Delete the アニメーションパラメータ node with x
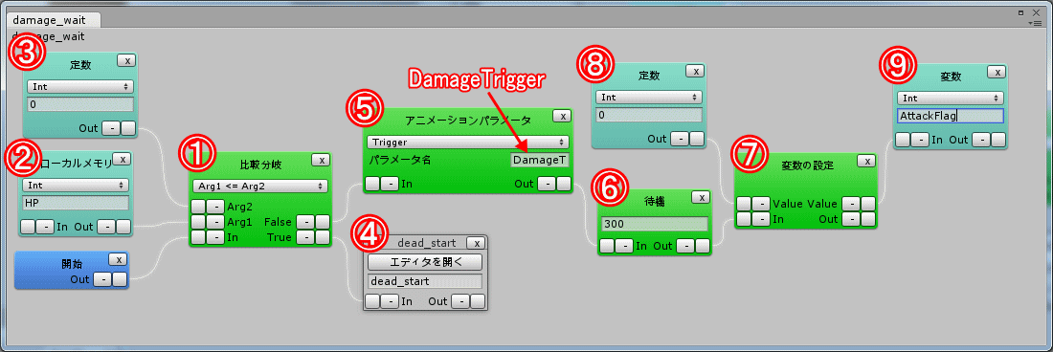Screen dimensions: 1053x352 561,116
